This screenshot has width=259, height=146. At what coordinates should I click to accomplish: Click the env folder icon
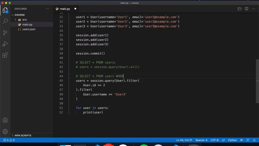pos(19,20)
